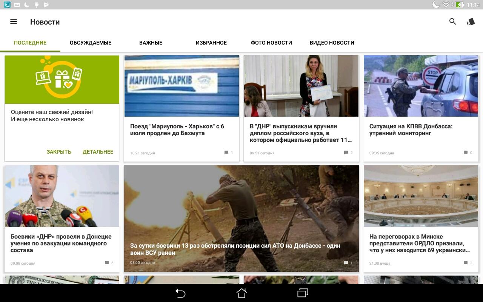
Task: Open the hamburger navigation menu
Action: 14,22
